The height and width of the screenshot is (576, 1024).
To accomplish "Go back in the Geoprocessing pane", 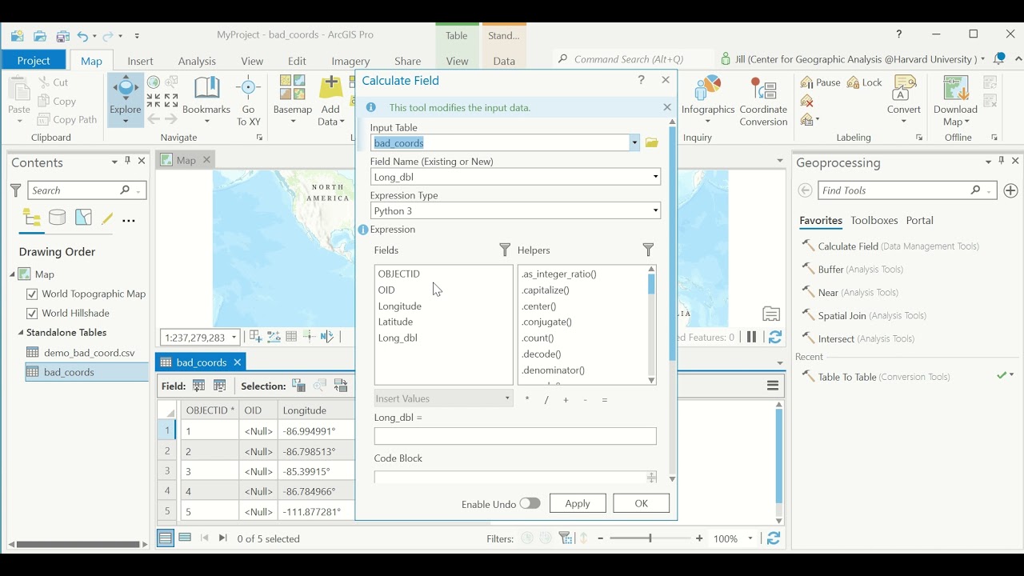I will pyautogui.click(x=806, y=190).
